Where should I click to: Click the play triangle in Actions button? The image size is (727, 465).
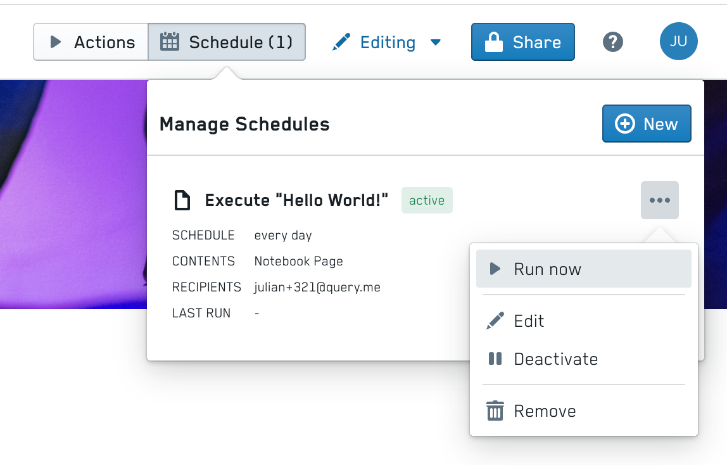[55, 42]
